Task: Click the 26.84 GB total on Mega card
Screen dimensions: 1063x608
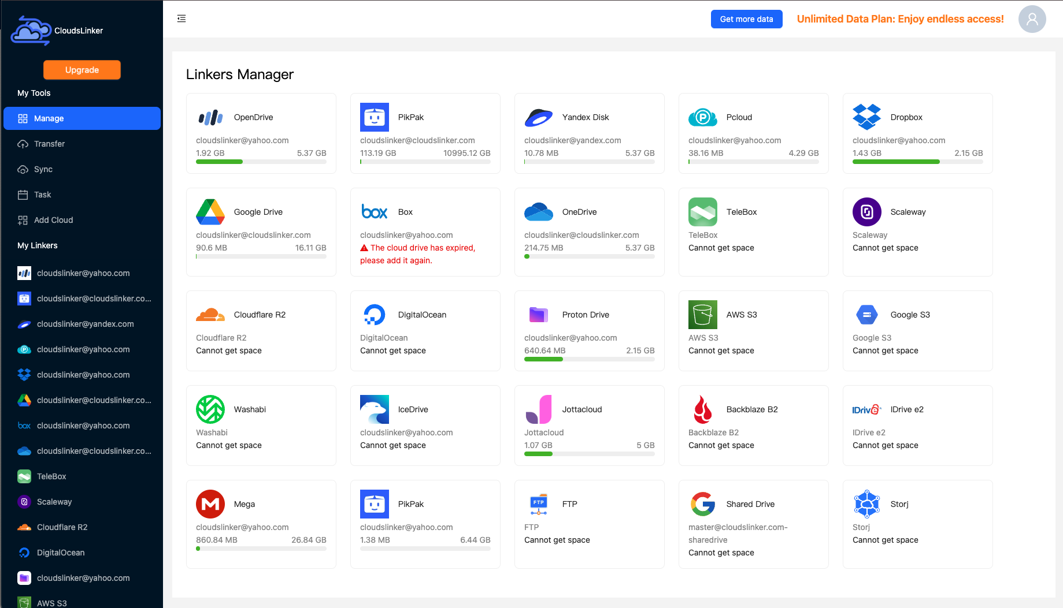Action: (x=309, y=540)
